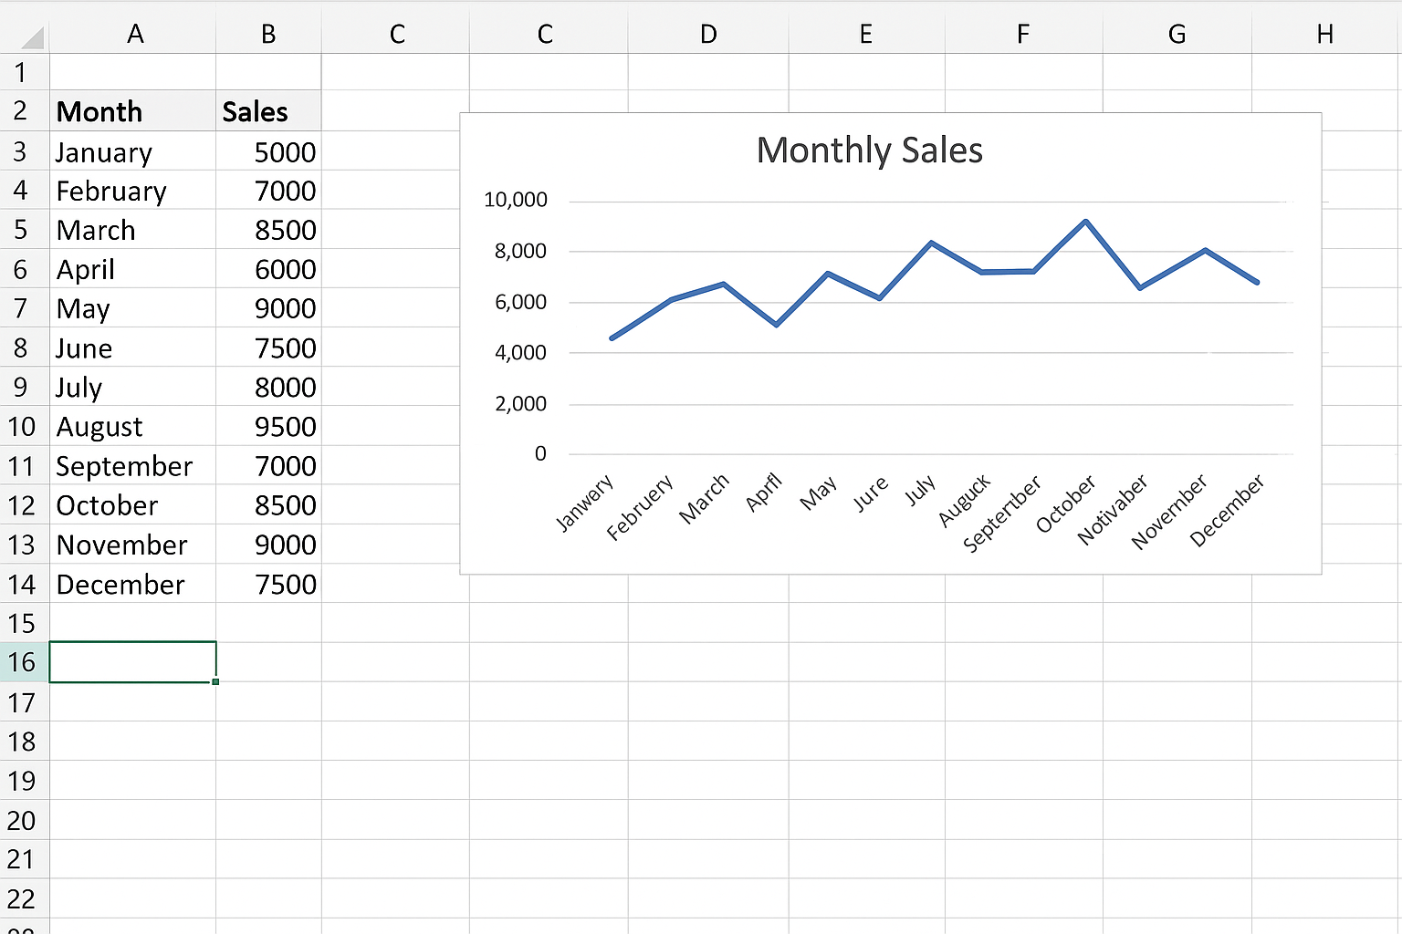Click the Septertber label on chart axis

click(1001, 514)
